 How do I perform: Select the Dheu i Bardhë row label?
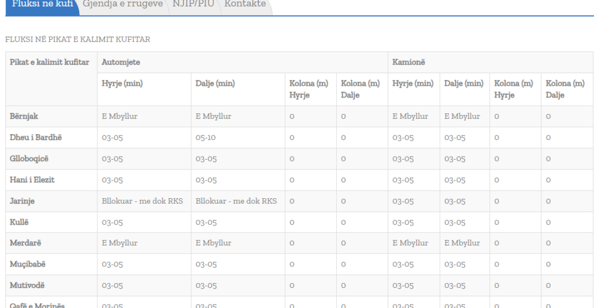35,138
